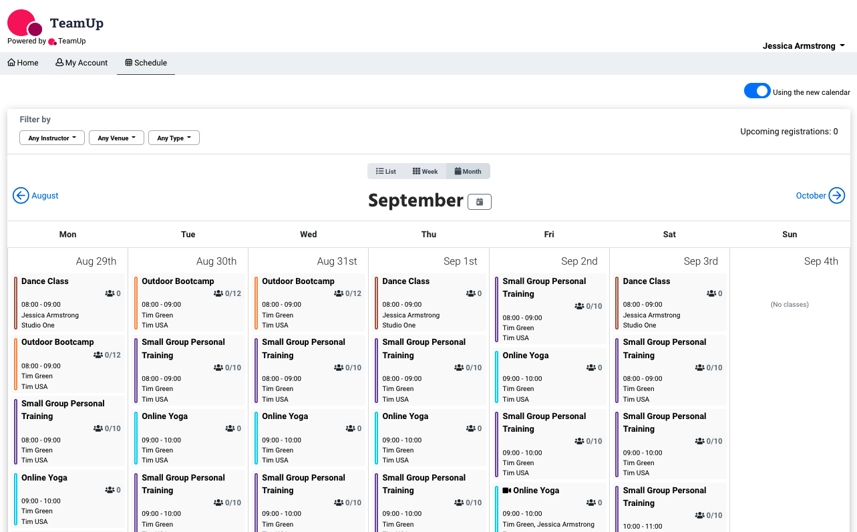Go to the Home tab

pyautogui.click(x=23, y=63)
